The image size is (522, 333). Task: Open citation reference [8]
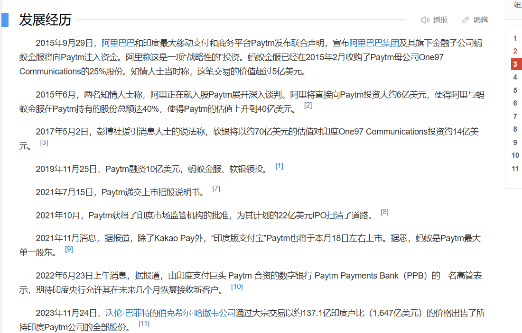pos(384,212)
